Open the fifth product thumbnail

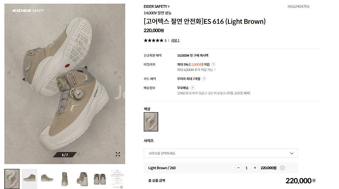click(x=82, y=179)
